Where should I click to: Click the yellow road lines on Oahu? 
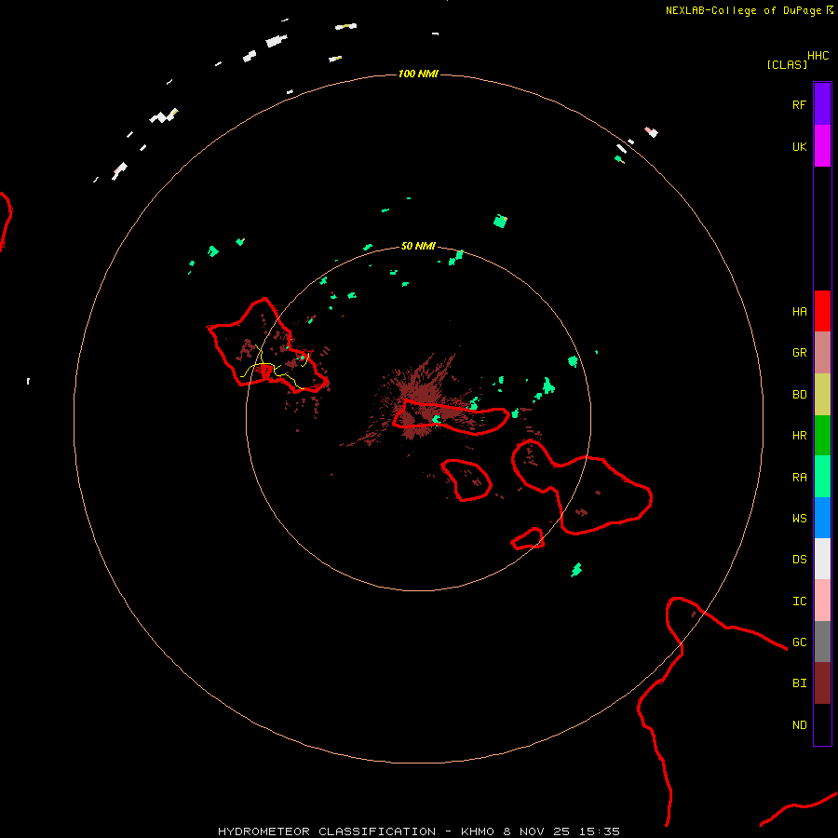pyautogui.click(x=274, y=368)
